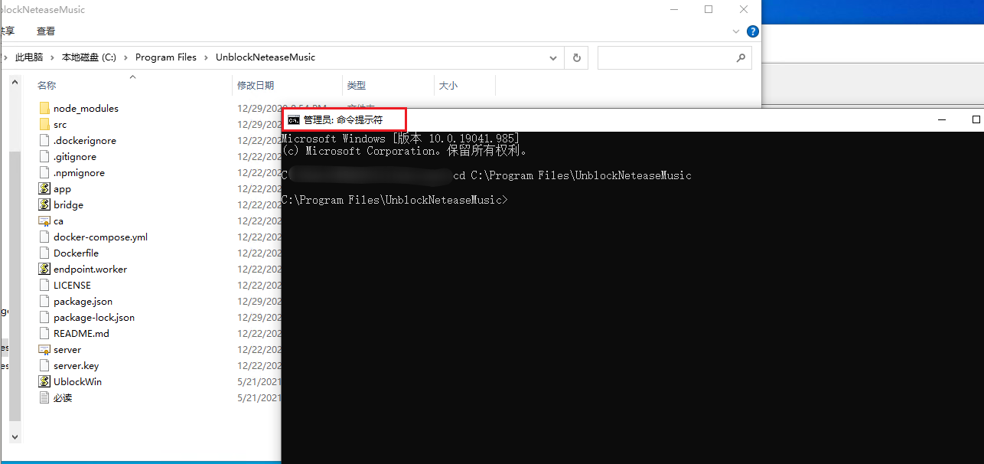Switch to the 查看 ribbon tab
Image resolution: width=984 pixels, height=464 pixels.
45,31
